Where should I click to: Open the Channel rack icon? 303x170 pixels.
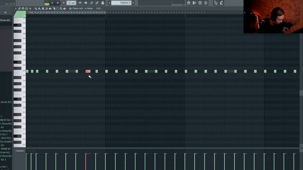pyautogui.click(x=200, y=3)
